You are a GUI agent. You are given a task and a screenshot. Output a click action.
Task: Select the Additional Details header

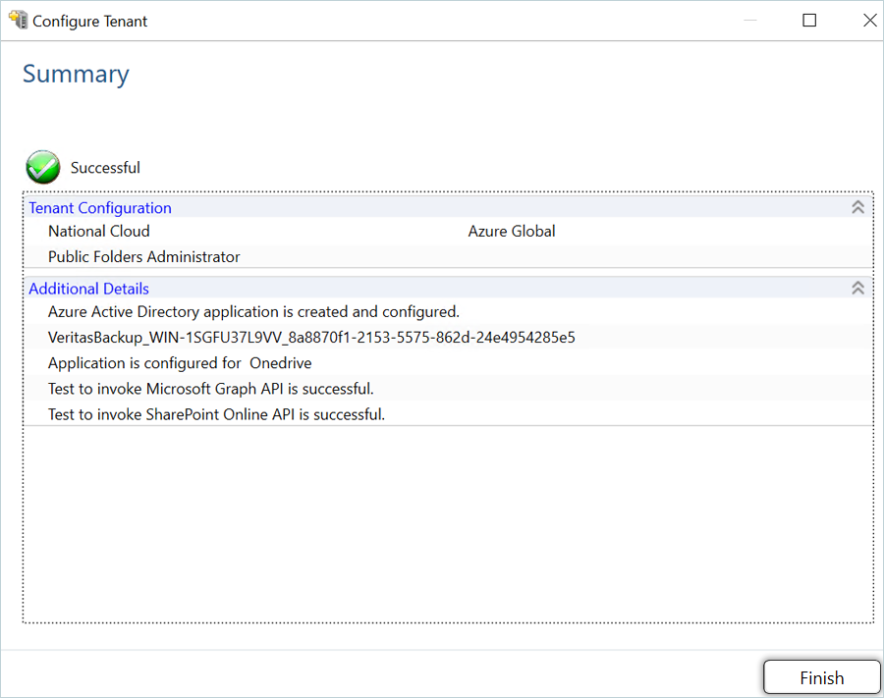tap(89, 289)
